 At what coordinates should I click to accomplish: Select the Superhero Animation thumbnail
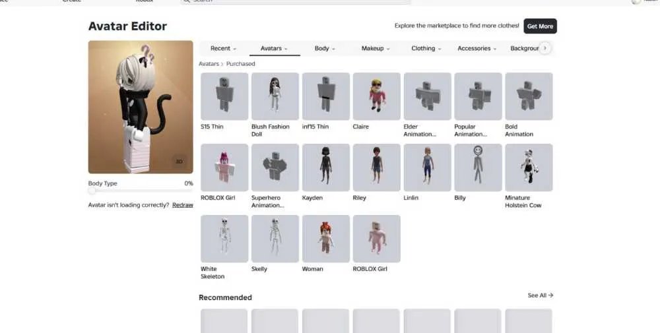(275, 167)
